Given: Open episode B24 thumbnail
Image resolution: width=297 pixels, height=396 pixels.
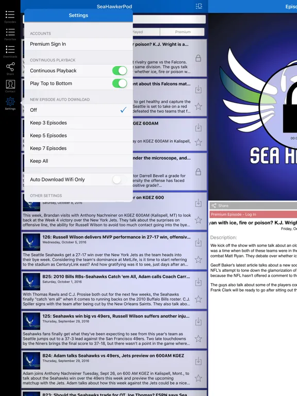Looking at the screenshot, I should point(31,360).
